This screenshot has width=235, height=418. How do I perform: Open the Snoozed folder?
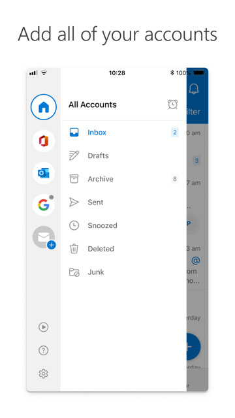pos(123,225)
